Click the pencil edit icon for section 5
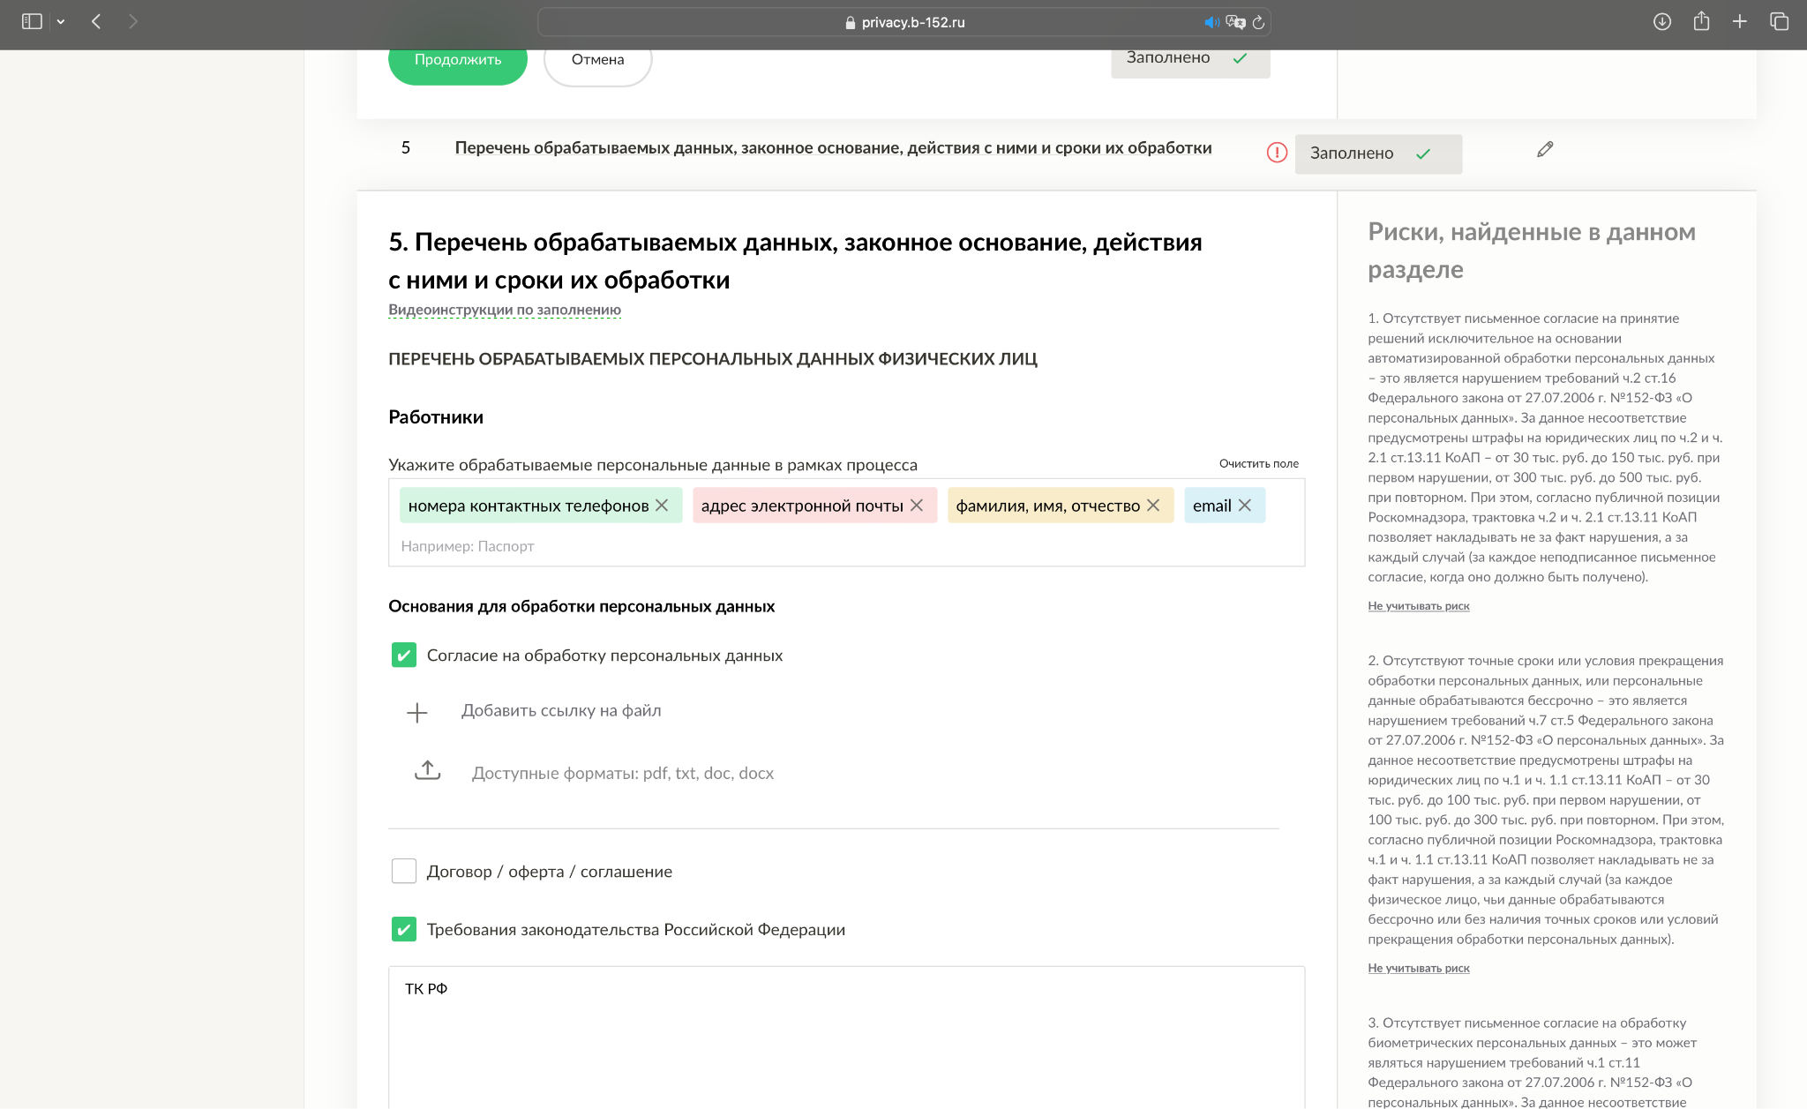Screen dimensions: 1807x1109 click(1545, 149)
